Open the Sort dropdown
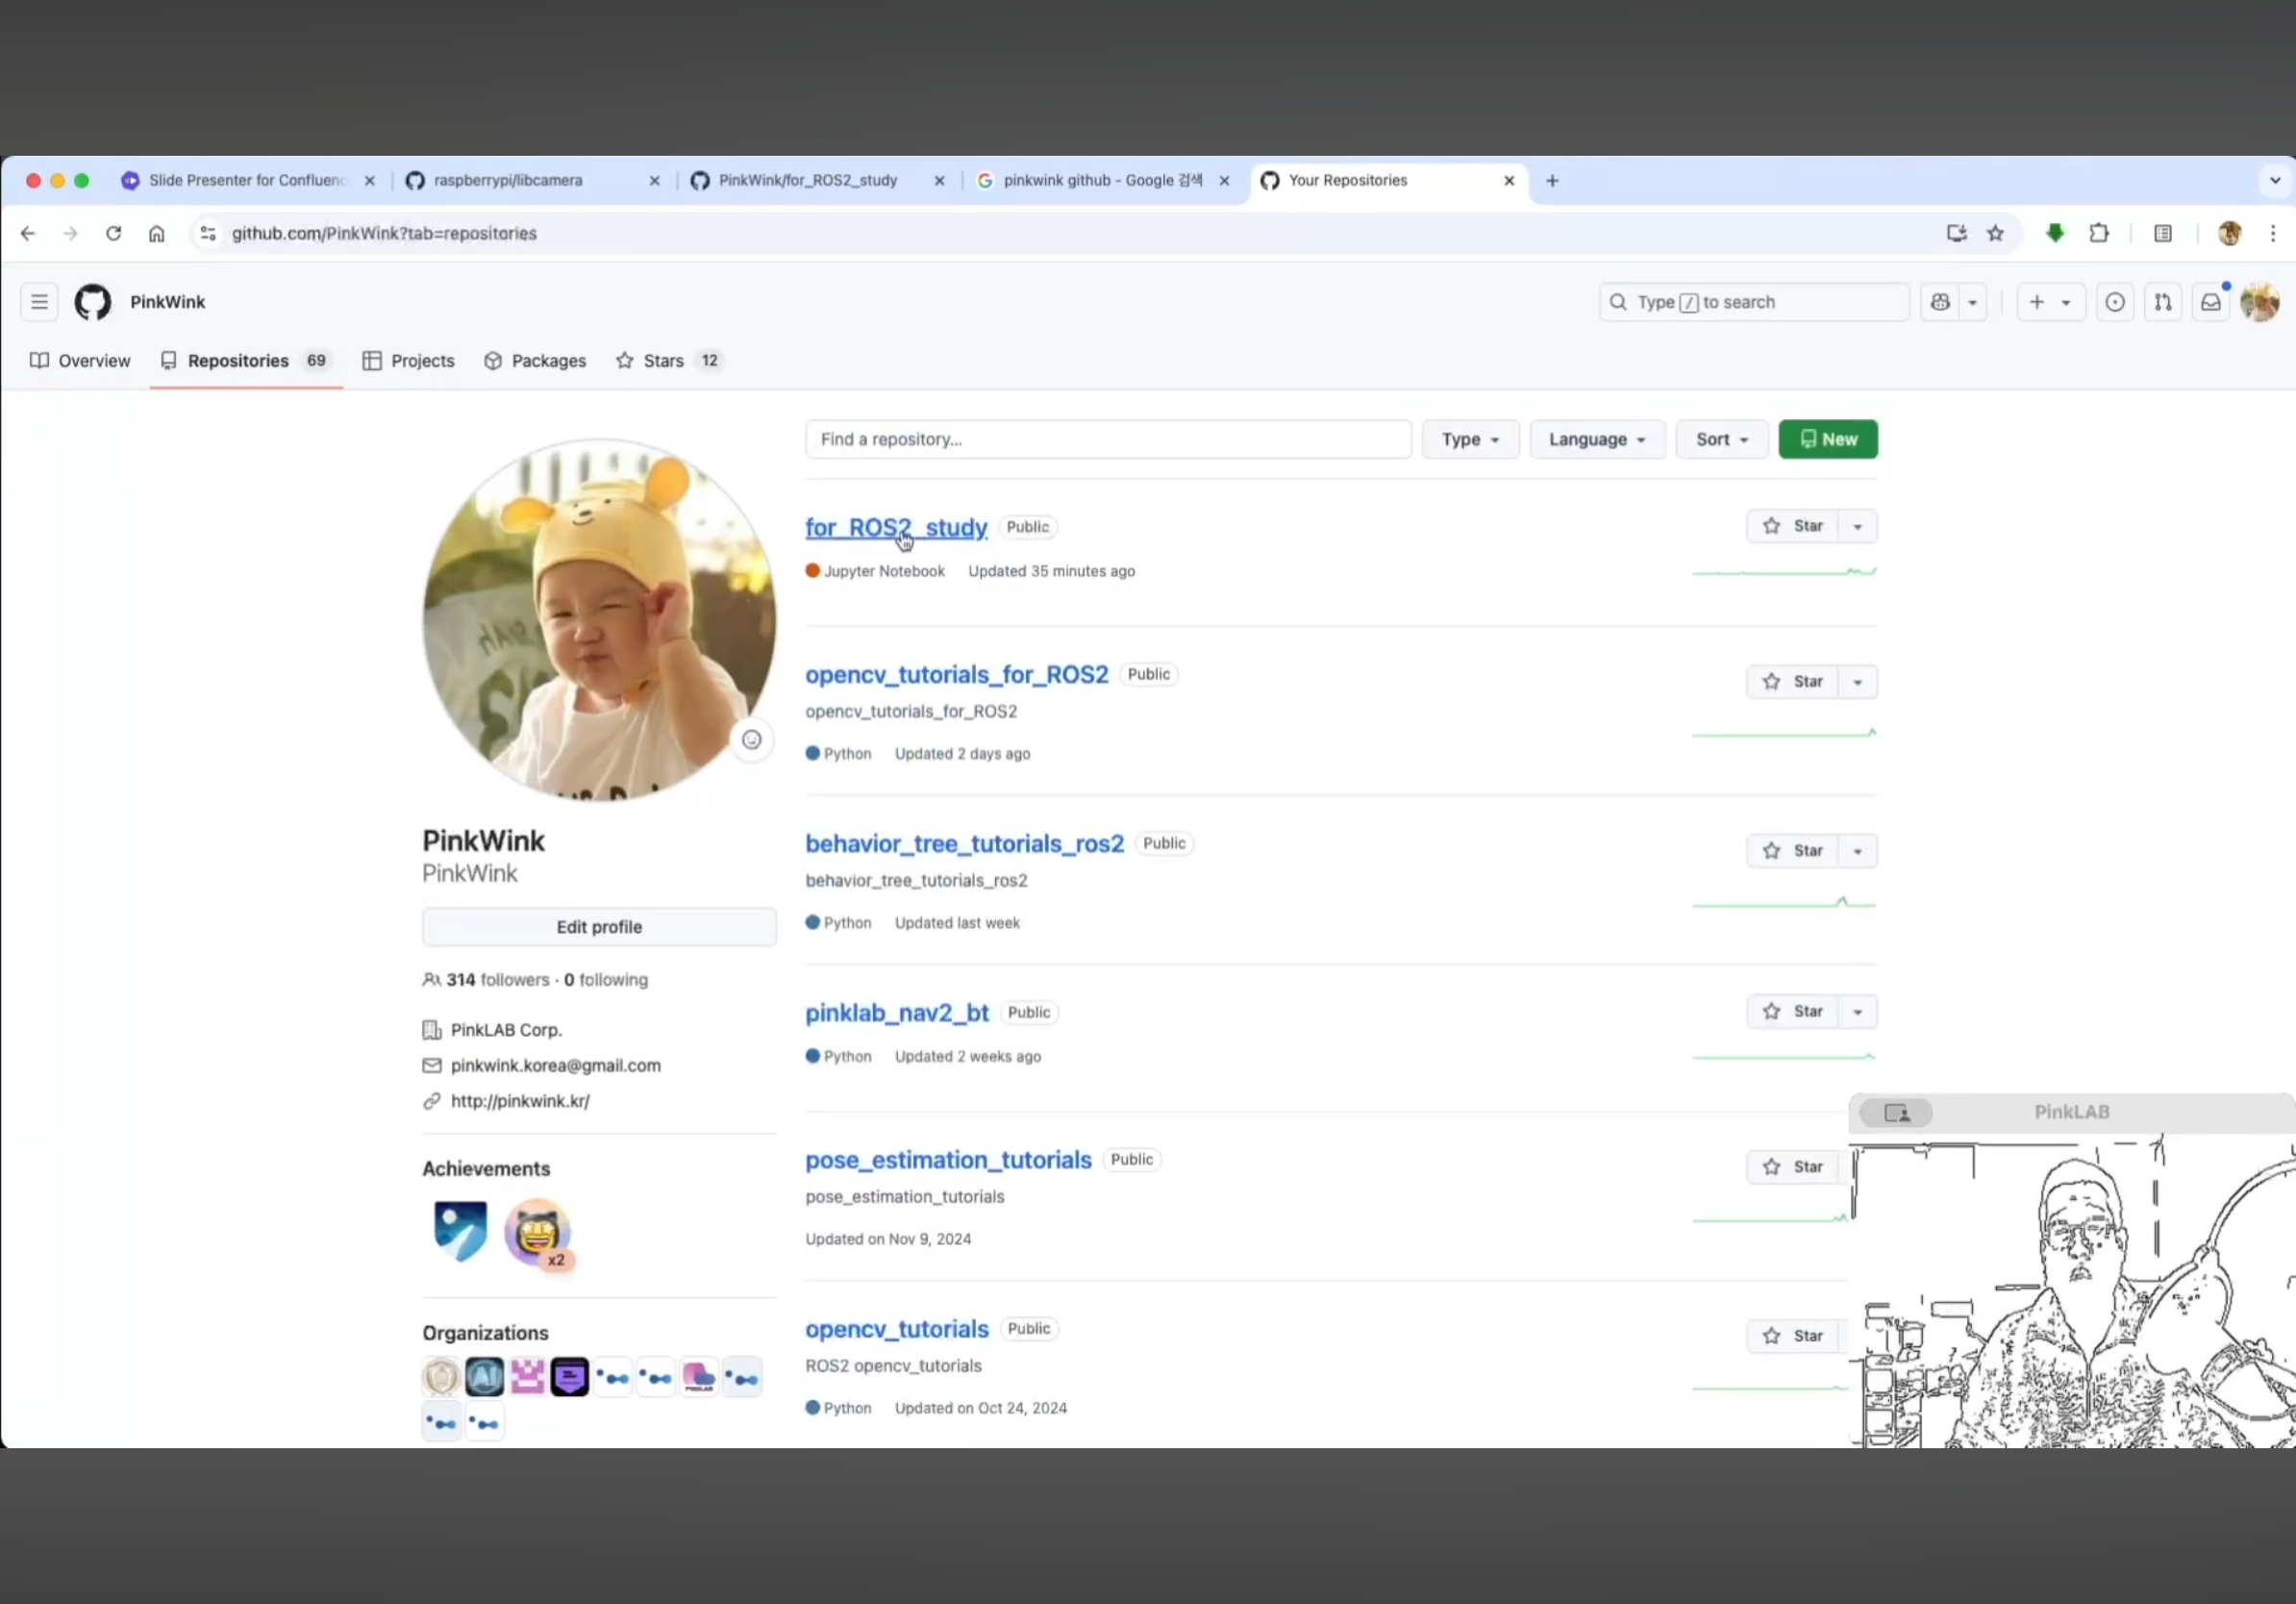This screenshot has height=1604, width=2296. (x=1721, y=440)
